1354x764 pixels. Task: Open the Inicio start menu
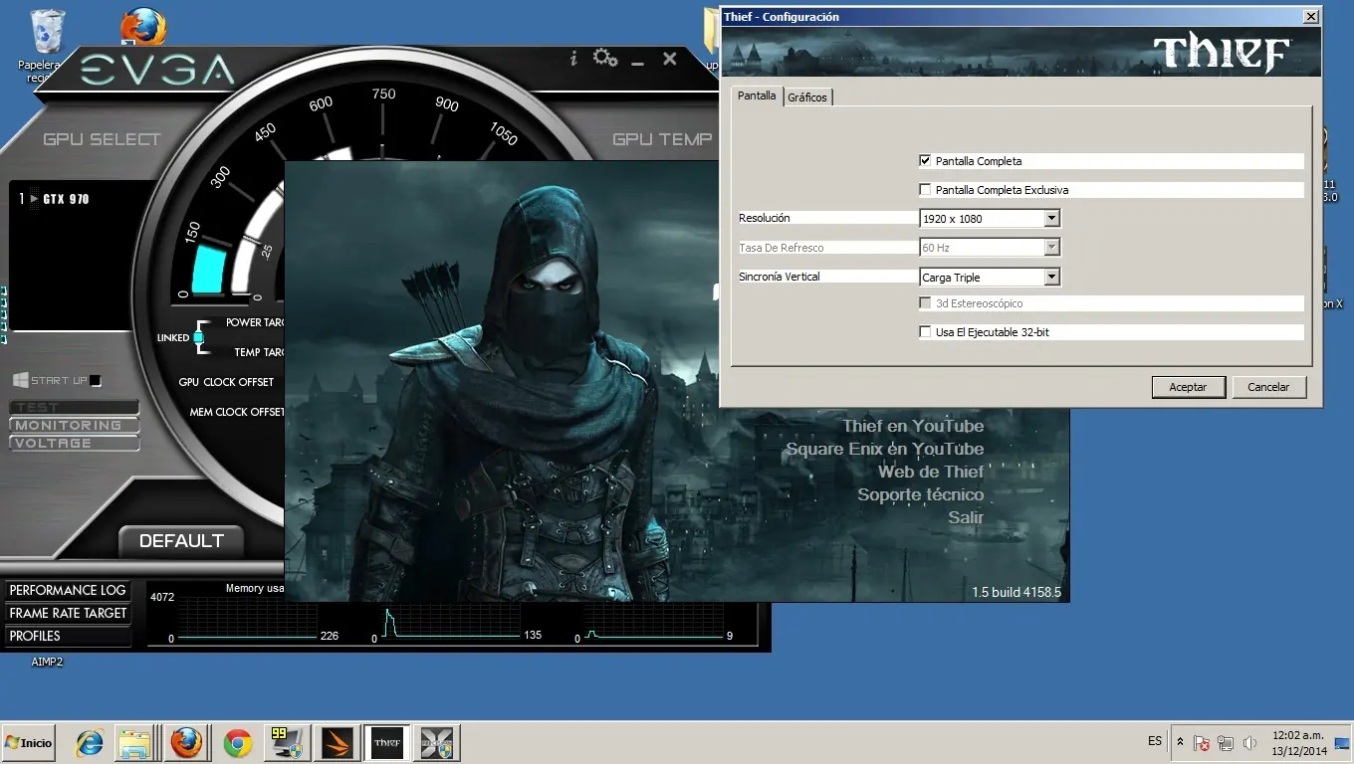coord(28,743)
